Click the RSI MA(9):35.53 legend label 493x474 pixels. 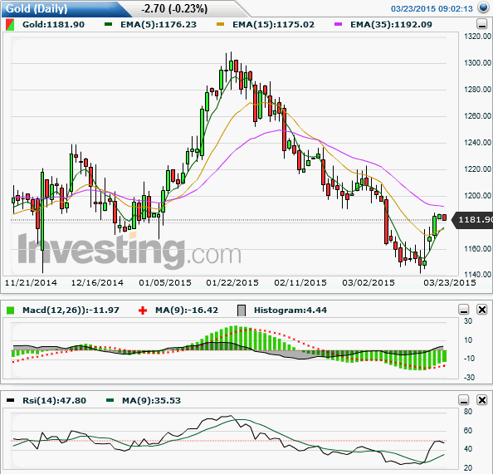[151, 400]
